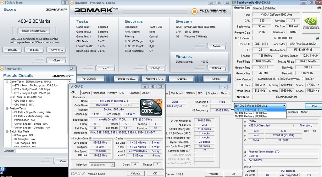Select the Pixel Shader tree row
The height and width of the screenshot is (177, 322).
point(25,120)
